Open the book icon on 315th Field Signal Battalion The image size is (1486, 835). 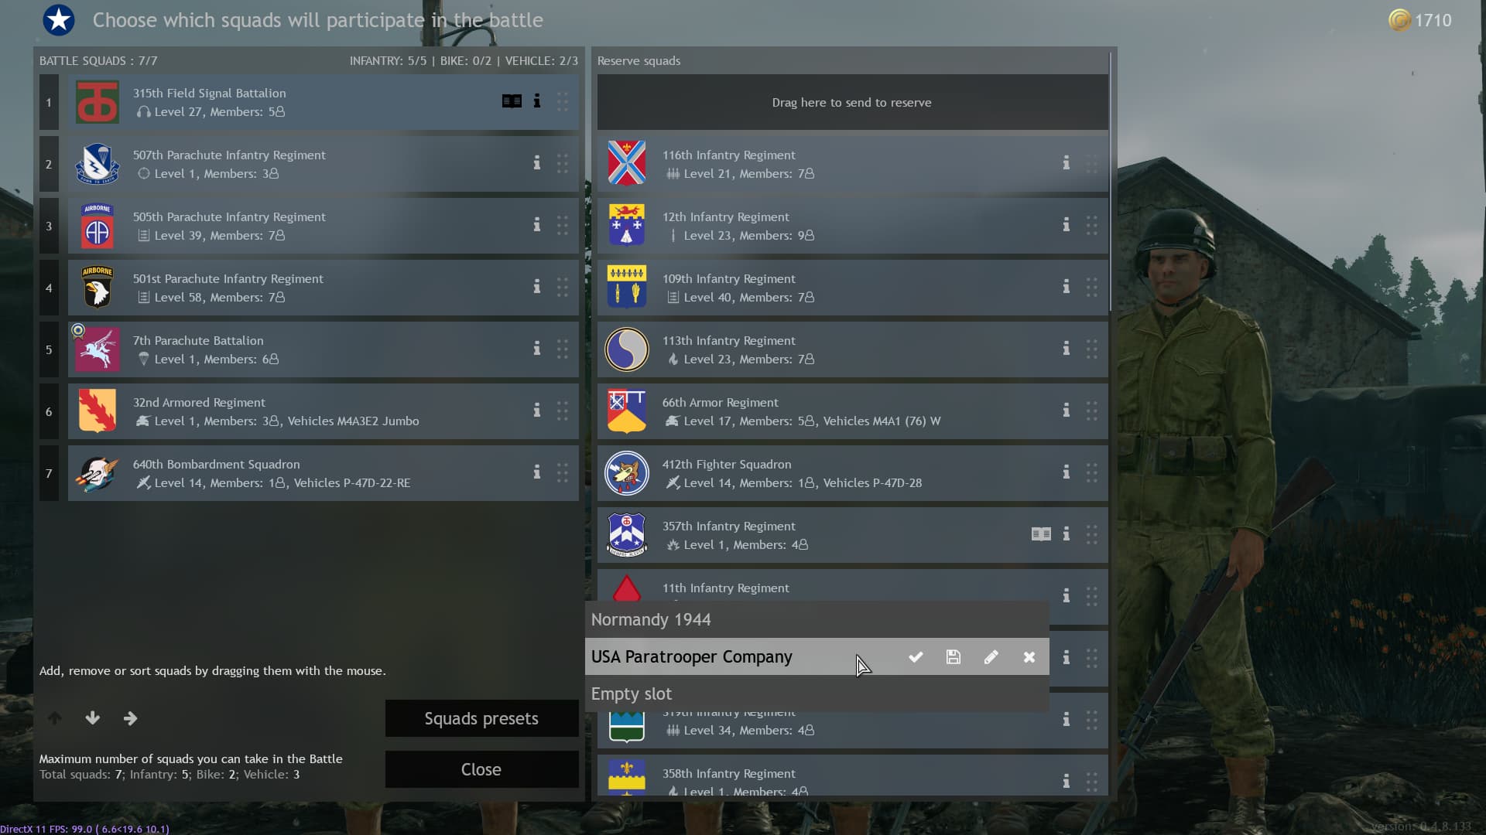(x=512, y=101)
